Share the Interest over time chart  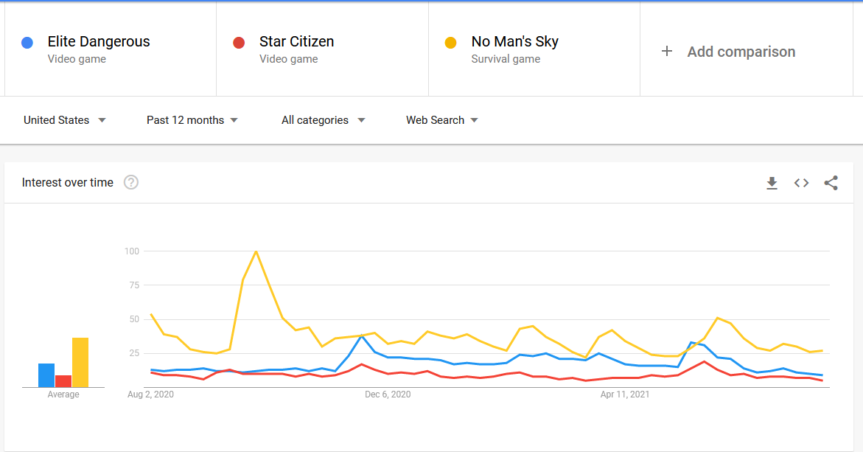[831, 183]
